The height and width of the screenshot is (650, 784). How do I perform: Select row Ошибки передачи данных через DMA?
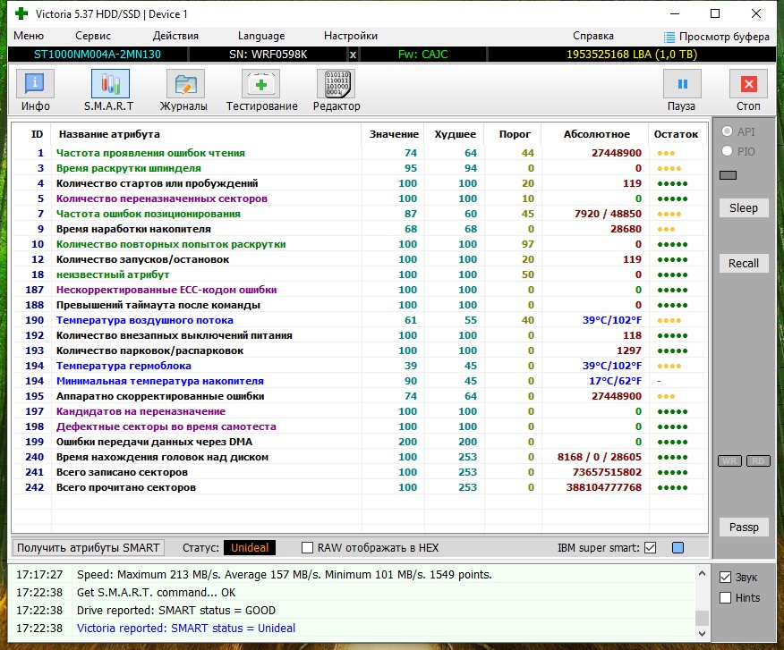tap(360, 443)
